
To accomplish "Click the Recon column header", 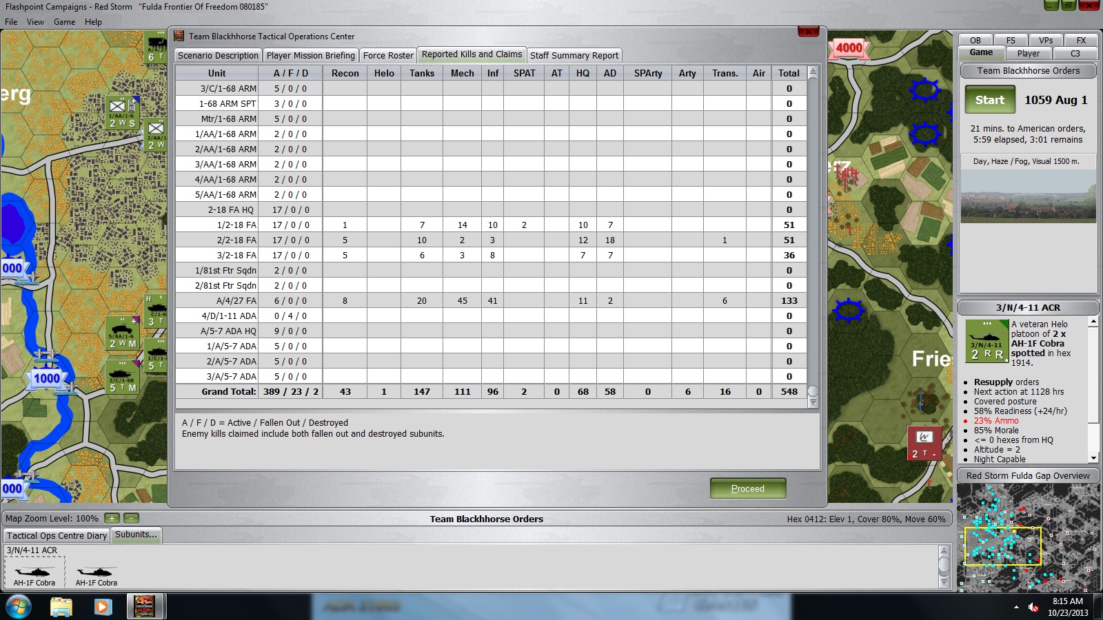I will click(345, 73).
